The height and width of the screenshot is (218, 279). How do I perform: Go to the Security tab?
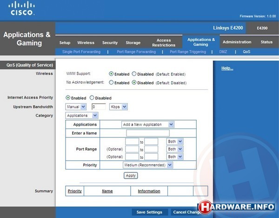110,42
